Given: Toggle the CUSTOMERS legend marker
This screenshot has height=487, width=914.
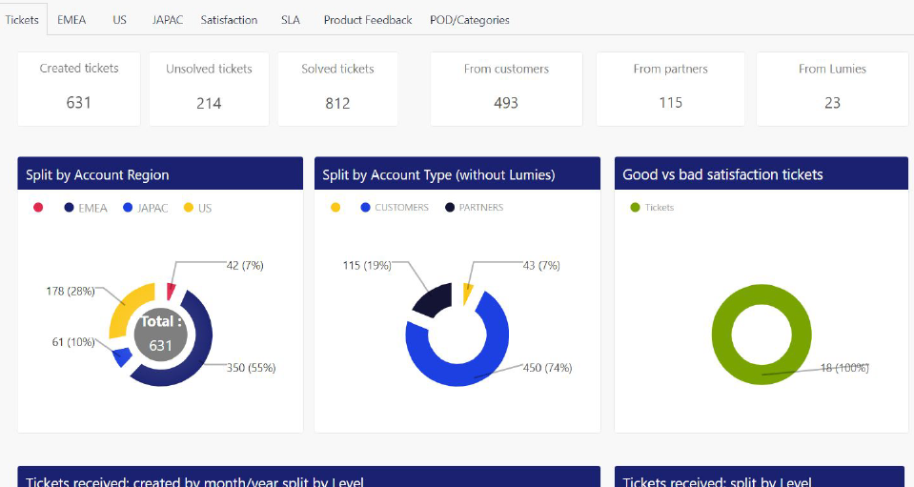Looking at the screenshot, I should tap(365, 208).
